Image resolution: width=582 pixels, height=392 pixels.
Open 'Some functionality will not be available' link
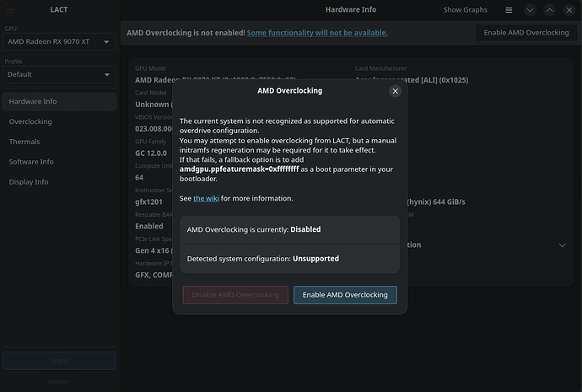[317, 33]
